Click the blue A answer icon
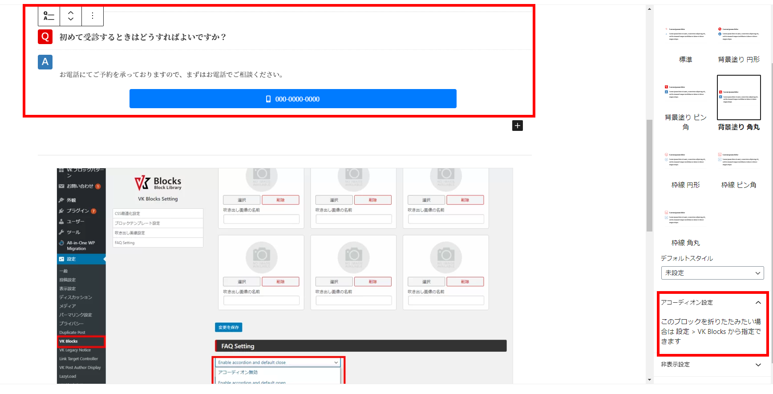 click(x=45, y=62)
